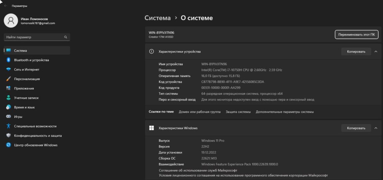Click the Bluetooth icon in sidebar
Image resolution: width=383 pixels, height=180 pixels.
tap(9, 60)
